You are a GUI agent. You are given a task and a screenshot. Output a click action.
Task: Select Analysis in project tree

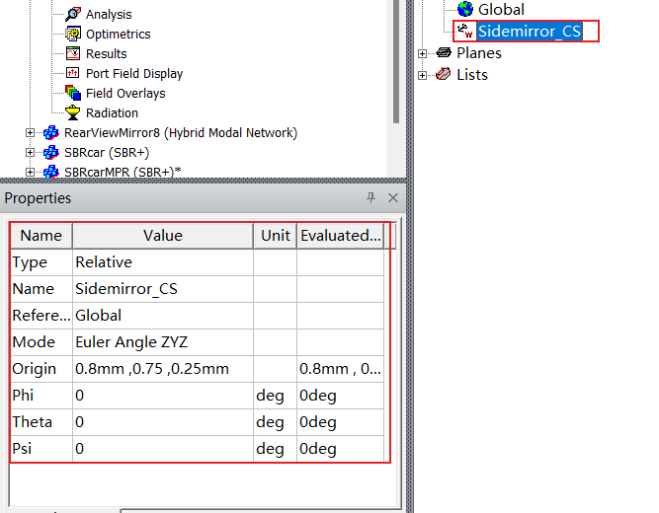(x=109, y=14)
